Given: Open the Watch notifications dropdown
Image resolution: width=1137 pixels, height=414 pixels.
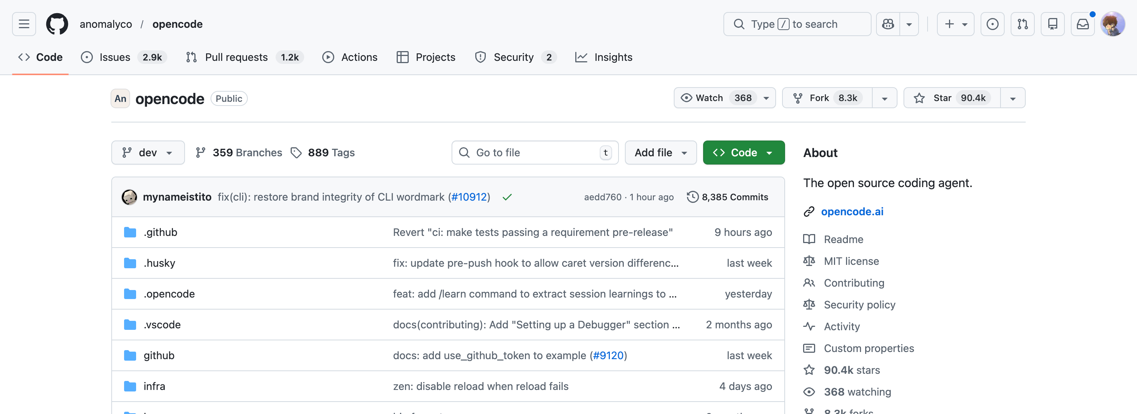Looking at the screenshot, I should (724, 98).
